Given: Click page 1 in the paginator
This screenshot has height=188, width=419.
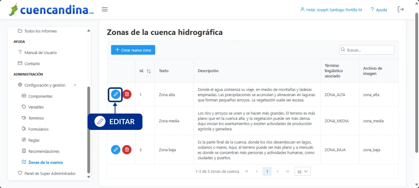Looking at the screenshot, I should coord(267,172).
